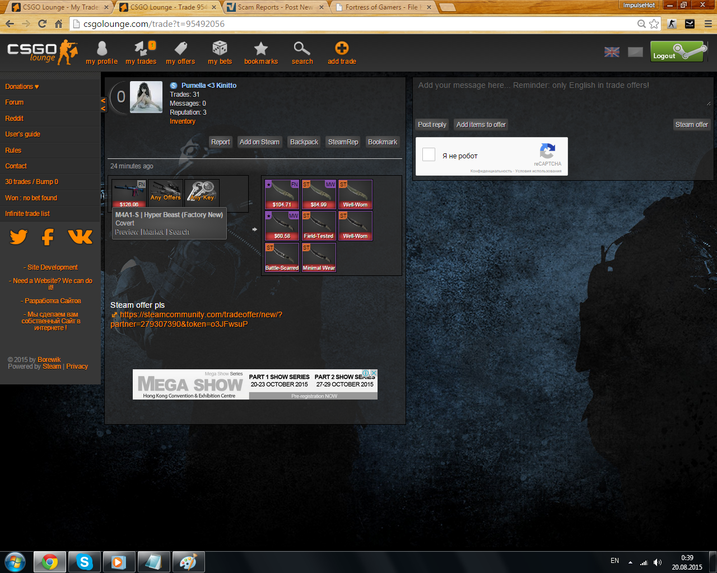This screenshot has height=573, width=717.
Task: Tick the reCAPTCHA not-a-robot checkbox
Action: (429, 155)
